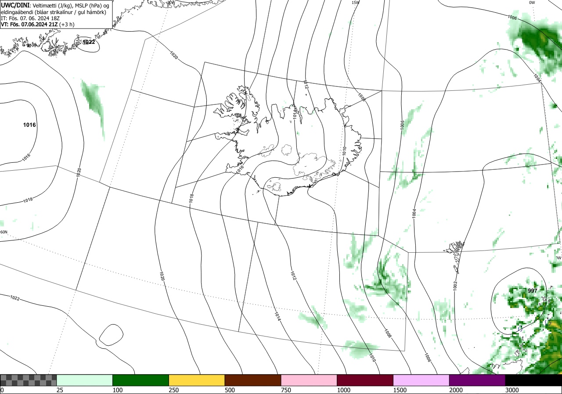562x394 pixels.
Task: Select the yellow 250–500 legend swatch
Action: tap(197, 380)
